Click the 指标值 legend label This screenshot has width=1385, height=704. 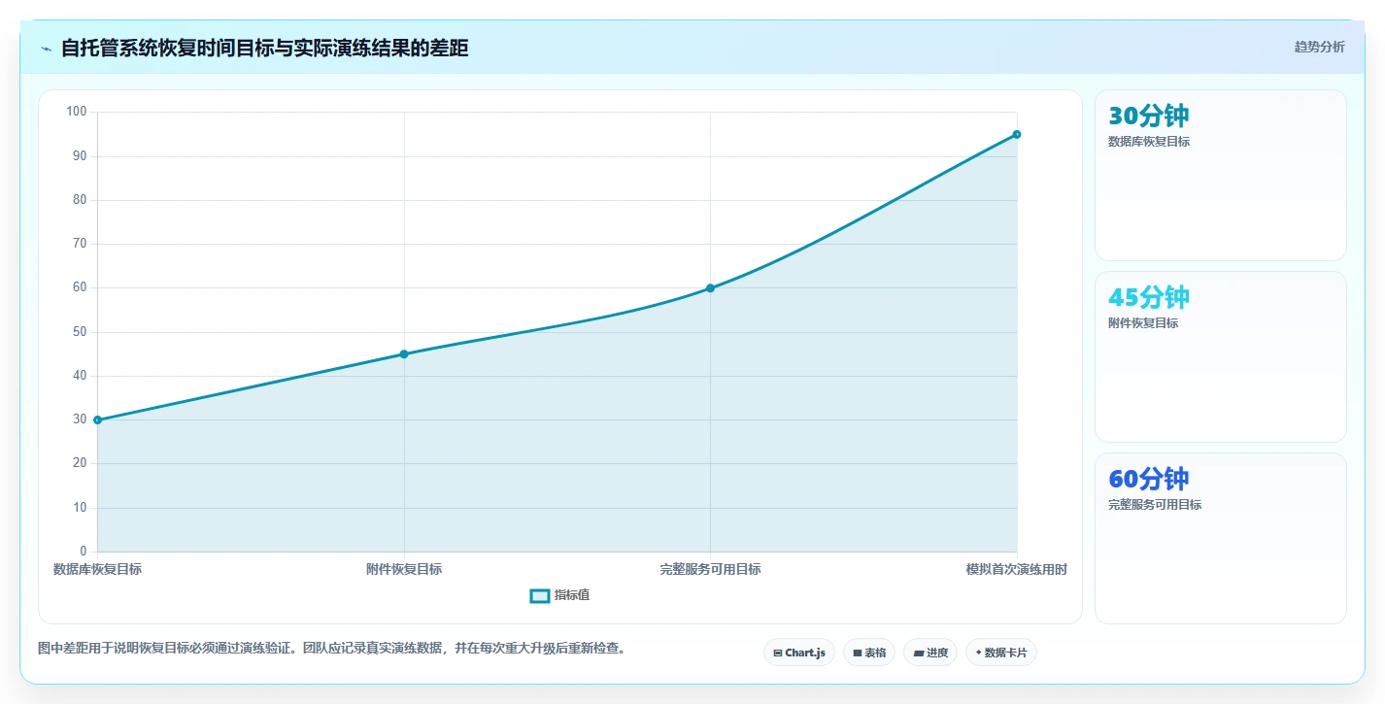pyautogui.click(x=572, y=595)
